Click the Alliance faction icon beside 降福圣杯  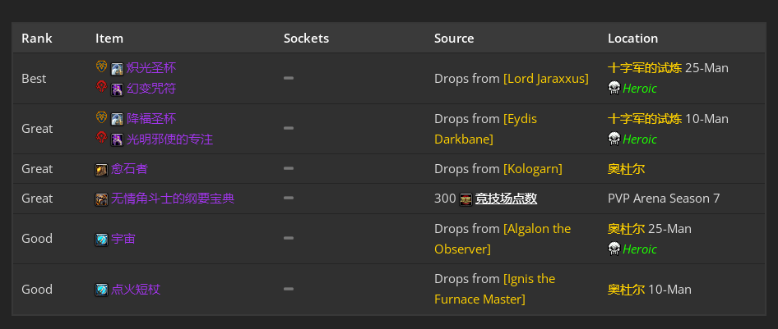102,118
